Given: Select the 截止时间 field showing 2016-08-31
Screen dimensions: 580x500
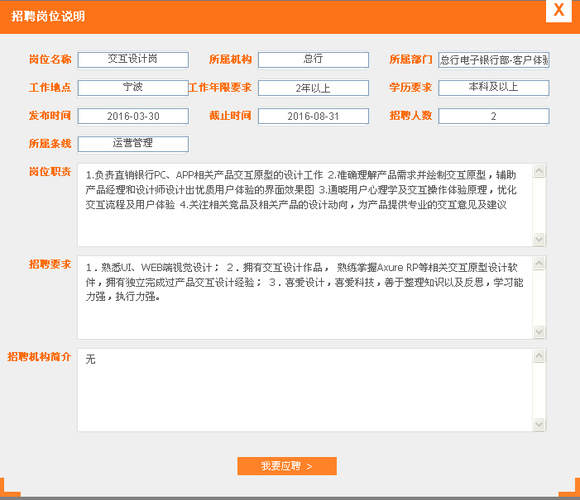Looking at the screenshot, I should pos(313,116).
